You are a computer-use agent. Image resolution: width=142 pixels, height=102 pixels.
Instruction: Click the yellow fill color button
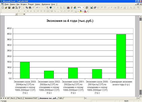(x=81, y=11)
